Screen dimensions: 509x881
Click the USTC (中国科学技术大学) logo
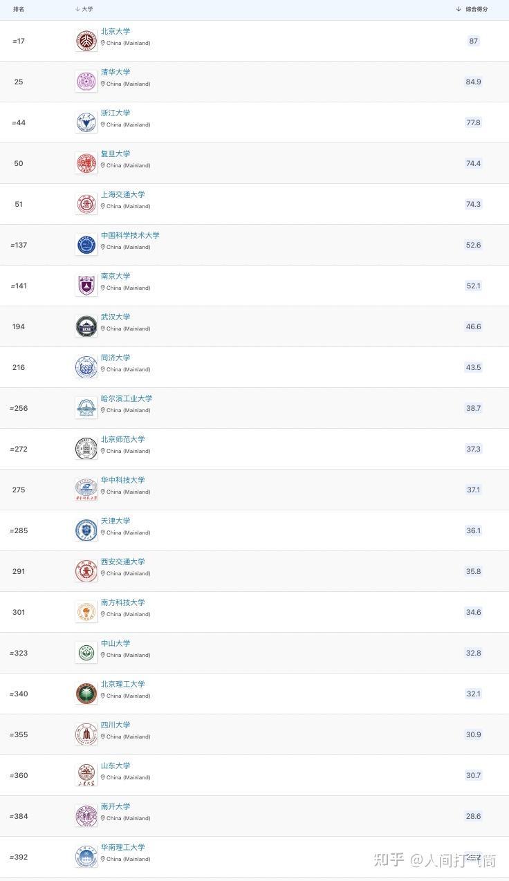pos(86,245)
